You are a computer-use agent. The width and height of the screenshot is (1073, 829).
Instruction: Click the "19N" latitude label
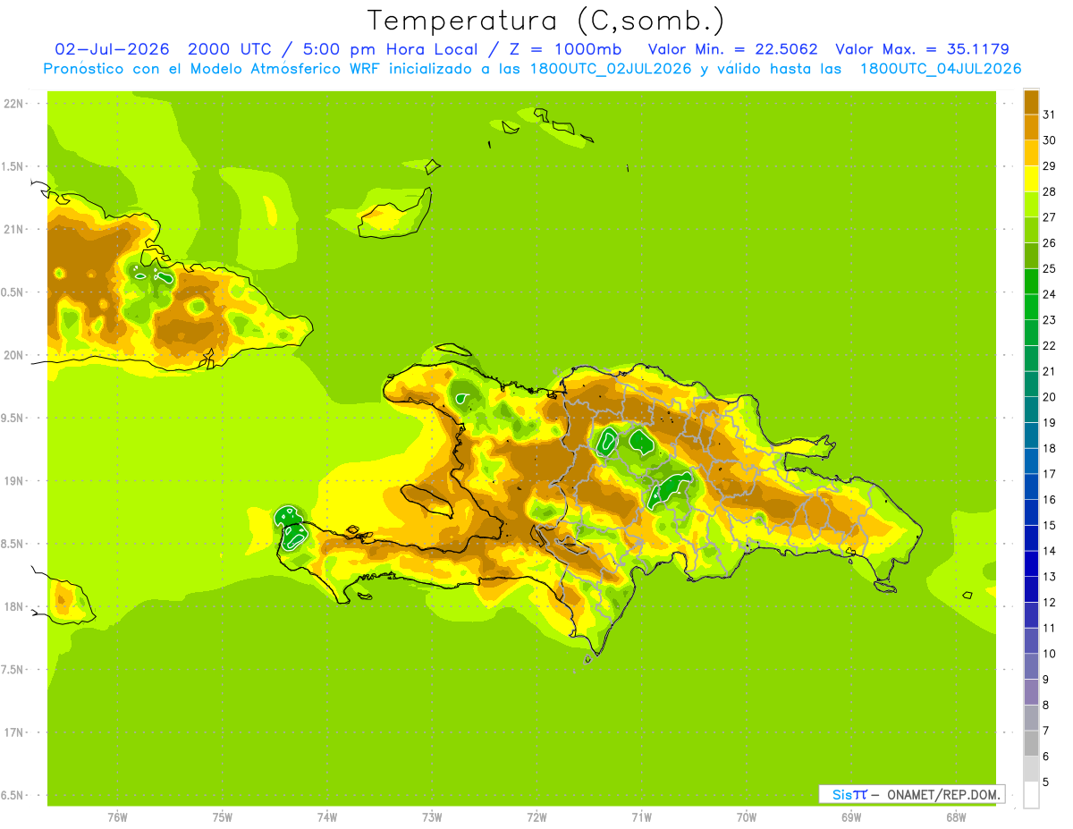point(13,481)
